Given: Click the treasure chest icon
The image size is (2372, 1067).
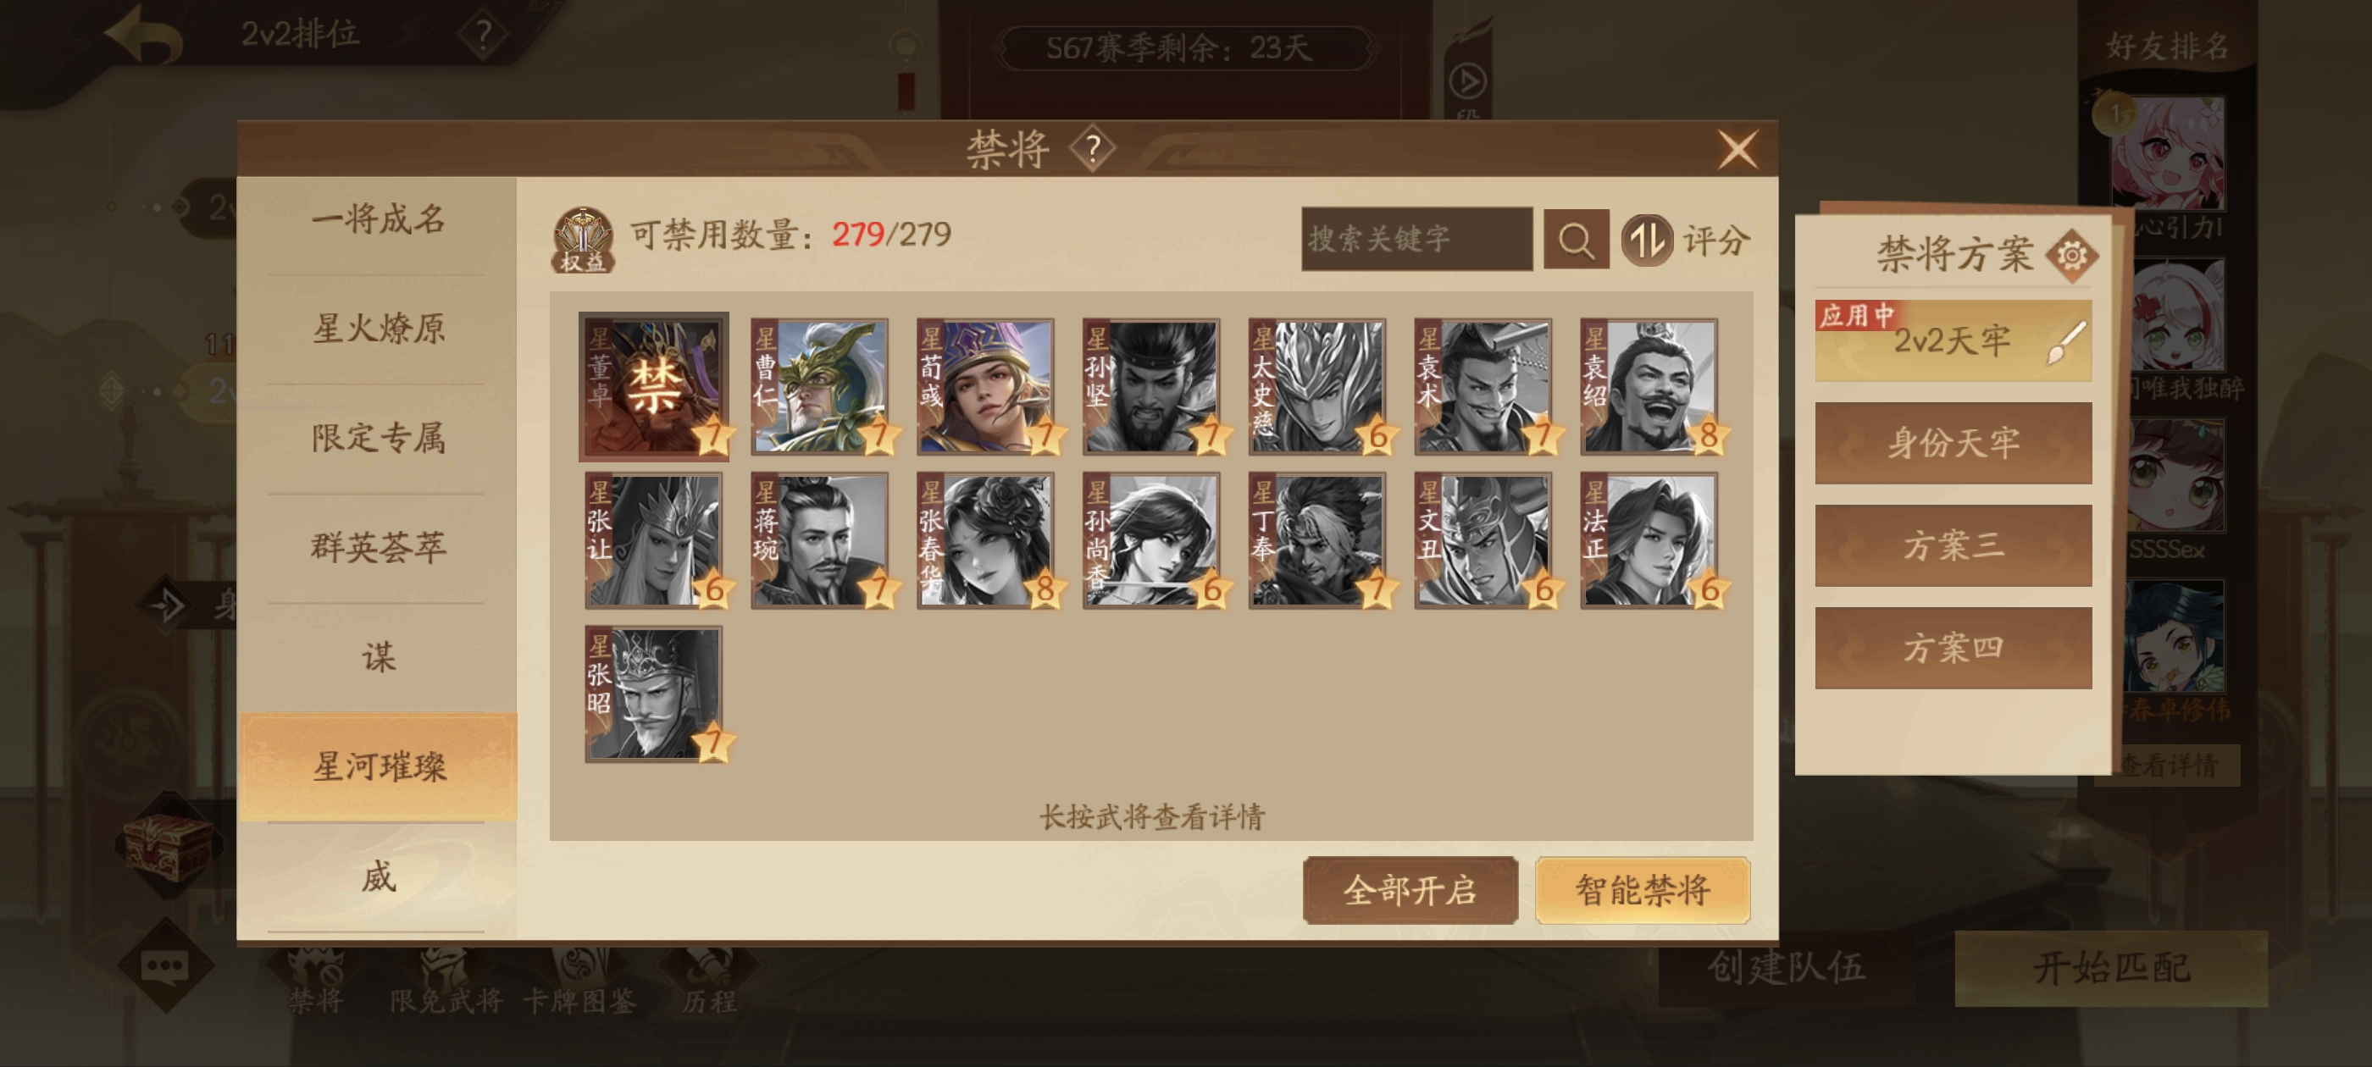Looking at the screenshot, I should tap(167, 845).
